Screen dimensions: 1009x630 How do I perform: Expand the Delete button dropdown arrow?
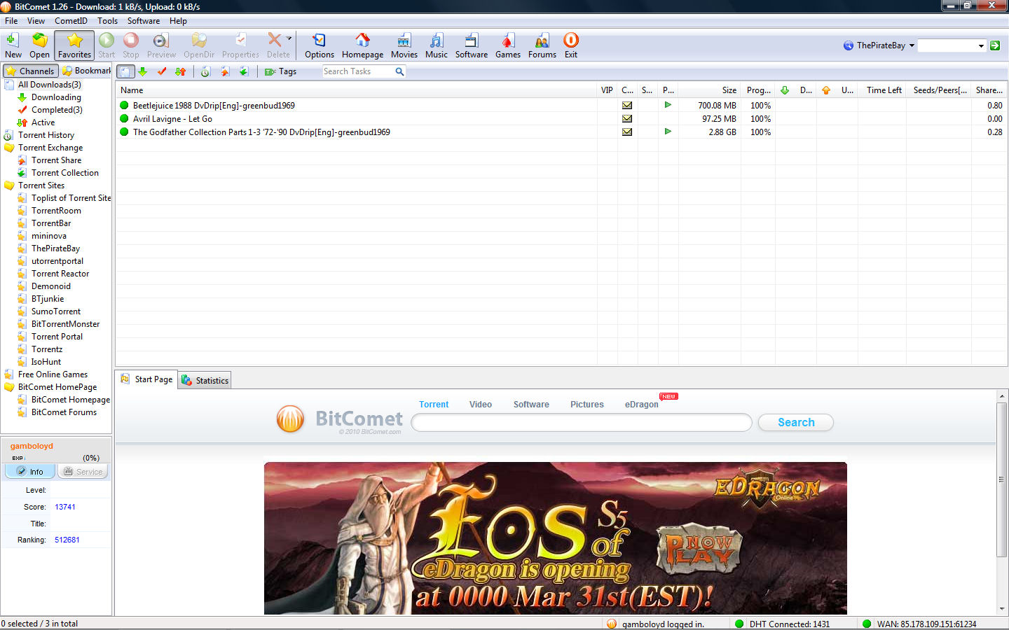click(x=289, y=39)
